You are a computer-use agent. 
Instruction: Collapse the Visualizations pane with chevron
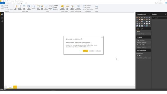[x=150, y=14]
